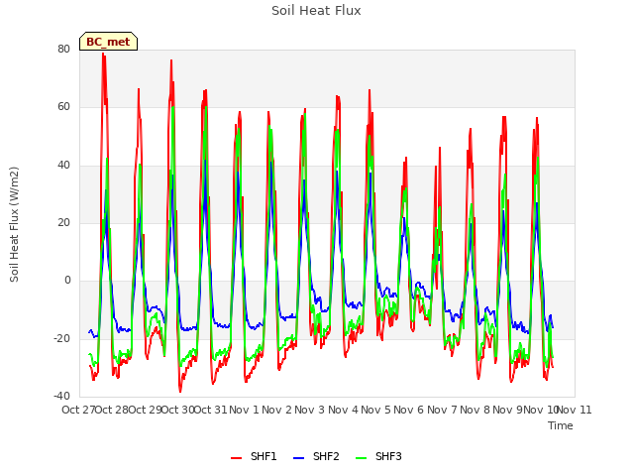Screen dimensions: 634x476
Task: Toggle the SHF1 legend entry
Action: point(254,456)
